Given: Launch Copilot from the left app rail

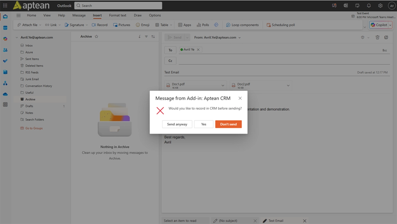Looking at the screenshot, I should (x=5, y=39).
